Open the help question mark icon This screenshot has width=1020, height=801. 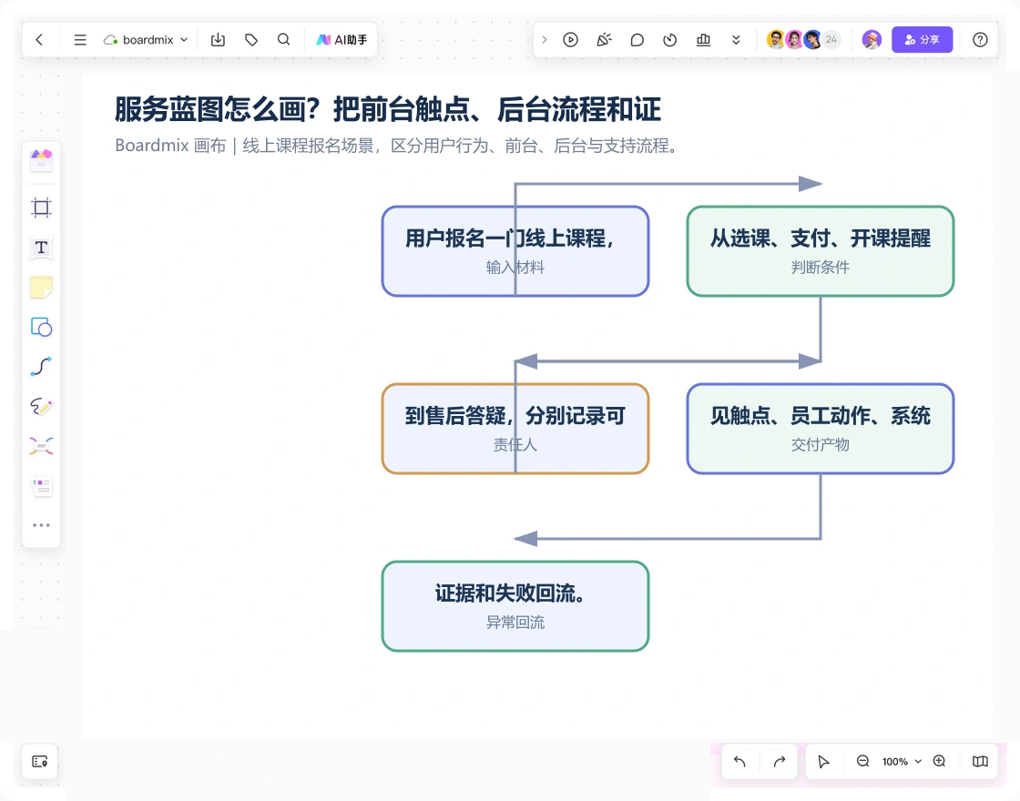tap(980, 40)
